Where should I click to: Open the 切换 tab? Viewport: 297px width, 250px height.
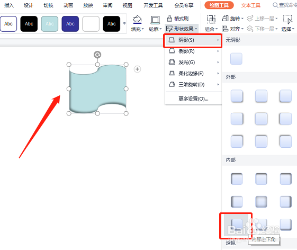48,5
